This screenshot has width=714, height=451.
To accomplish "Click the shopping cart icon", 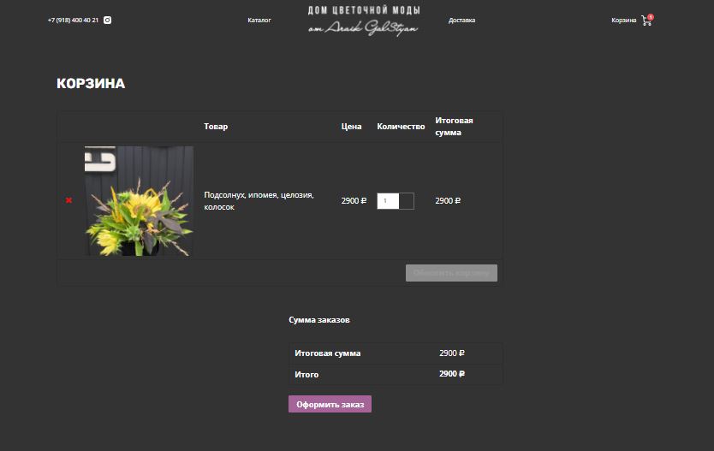I will tap(646, 21).
